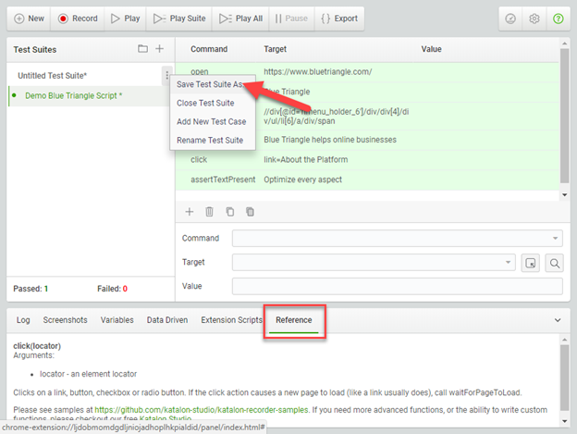Export the script with Export button
This screenshot has height=434, width=577.
click(x=339, y=19)
